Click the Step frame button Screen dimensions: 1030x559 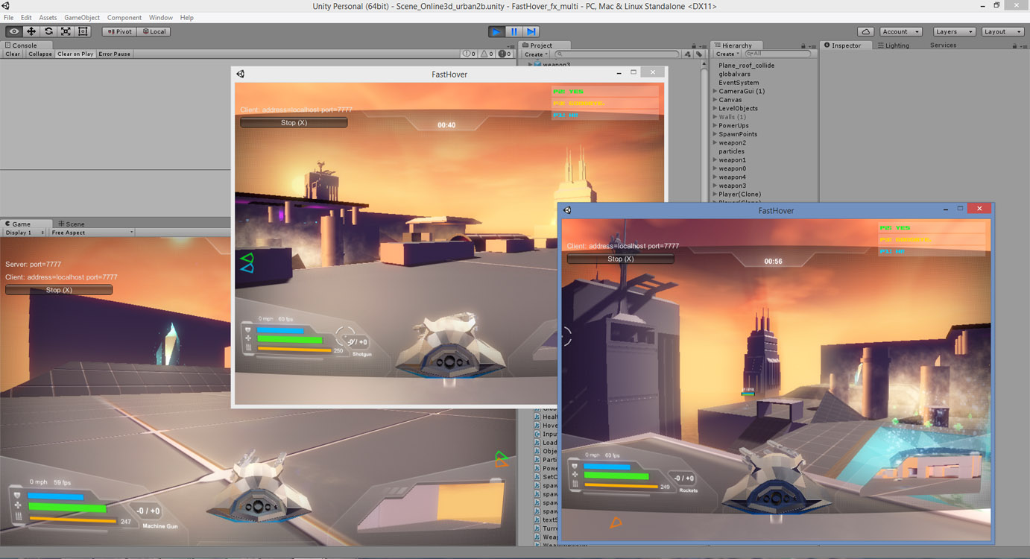coord(531,31)
